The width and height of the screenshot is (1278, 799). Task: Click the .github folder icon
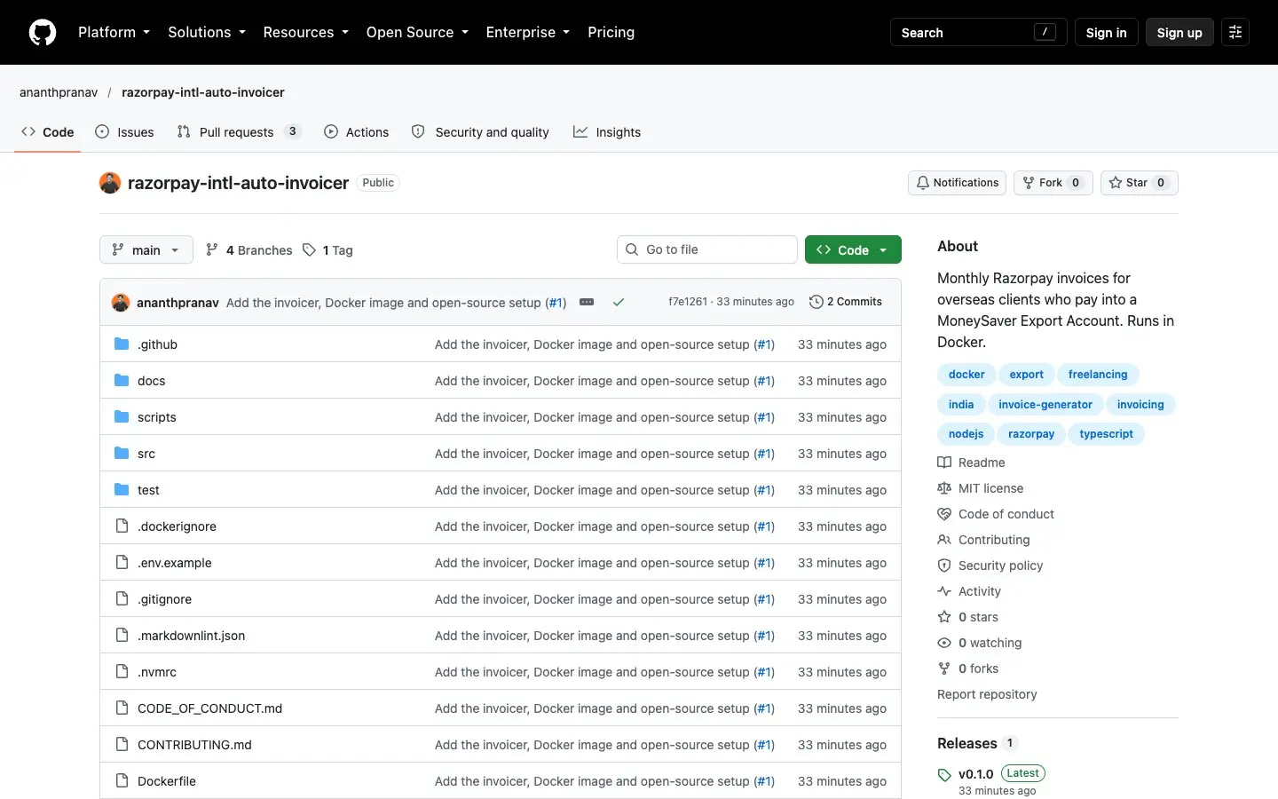click(122, 344)
